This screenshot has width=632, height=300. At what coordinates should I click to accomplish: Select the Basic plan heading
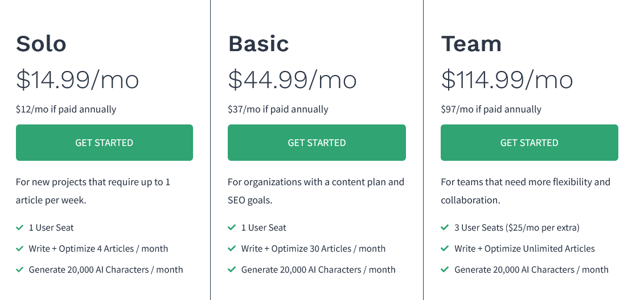click(258, 44)
